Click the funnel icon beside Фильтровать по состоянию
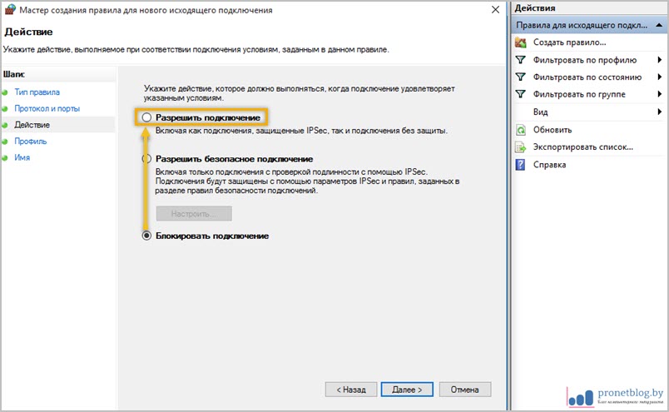The width and height of the screenshot is (669, 412). point(521,77)
